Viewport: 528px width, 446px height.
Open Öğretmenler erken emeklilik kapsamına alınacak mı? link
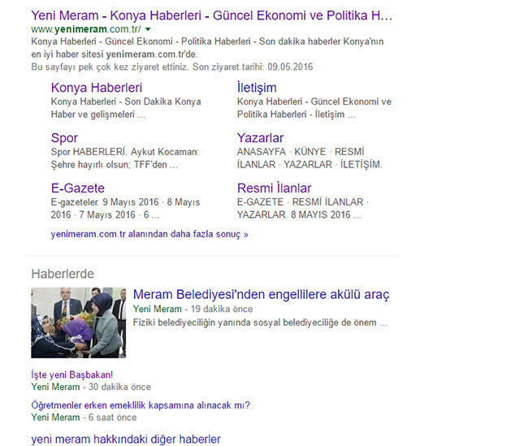[141, 405]
